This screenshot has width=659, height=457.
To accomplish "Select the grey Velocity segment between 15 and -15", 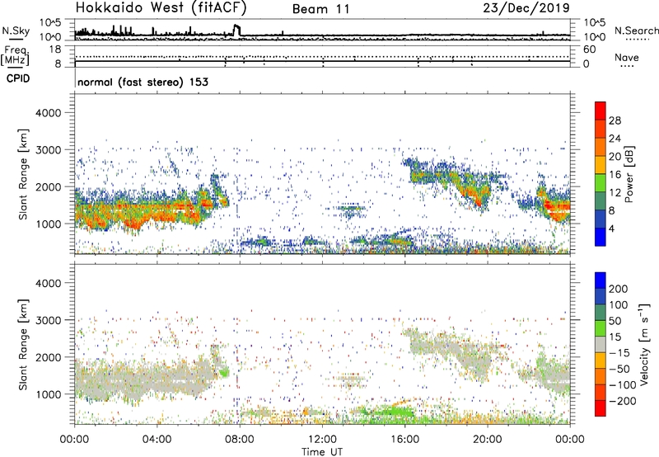I will tap(601, 345).
